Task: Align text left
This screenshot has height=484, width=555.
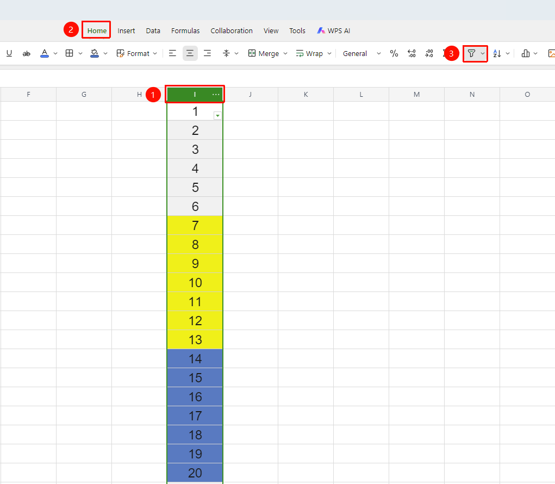Action: 172,53
